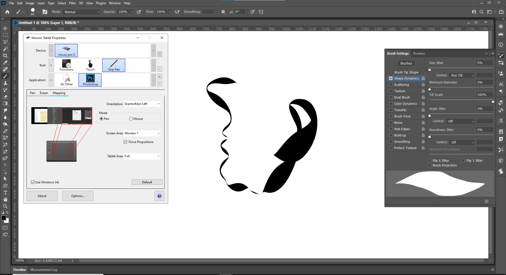506x275 pixels.
Task: Select the Eyedropper tool
Action: [5, 62]
